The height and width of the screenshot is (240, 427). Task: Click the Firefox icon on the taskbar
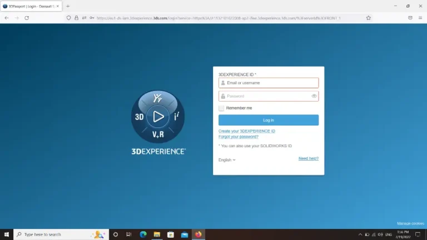(198, 234)
